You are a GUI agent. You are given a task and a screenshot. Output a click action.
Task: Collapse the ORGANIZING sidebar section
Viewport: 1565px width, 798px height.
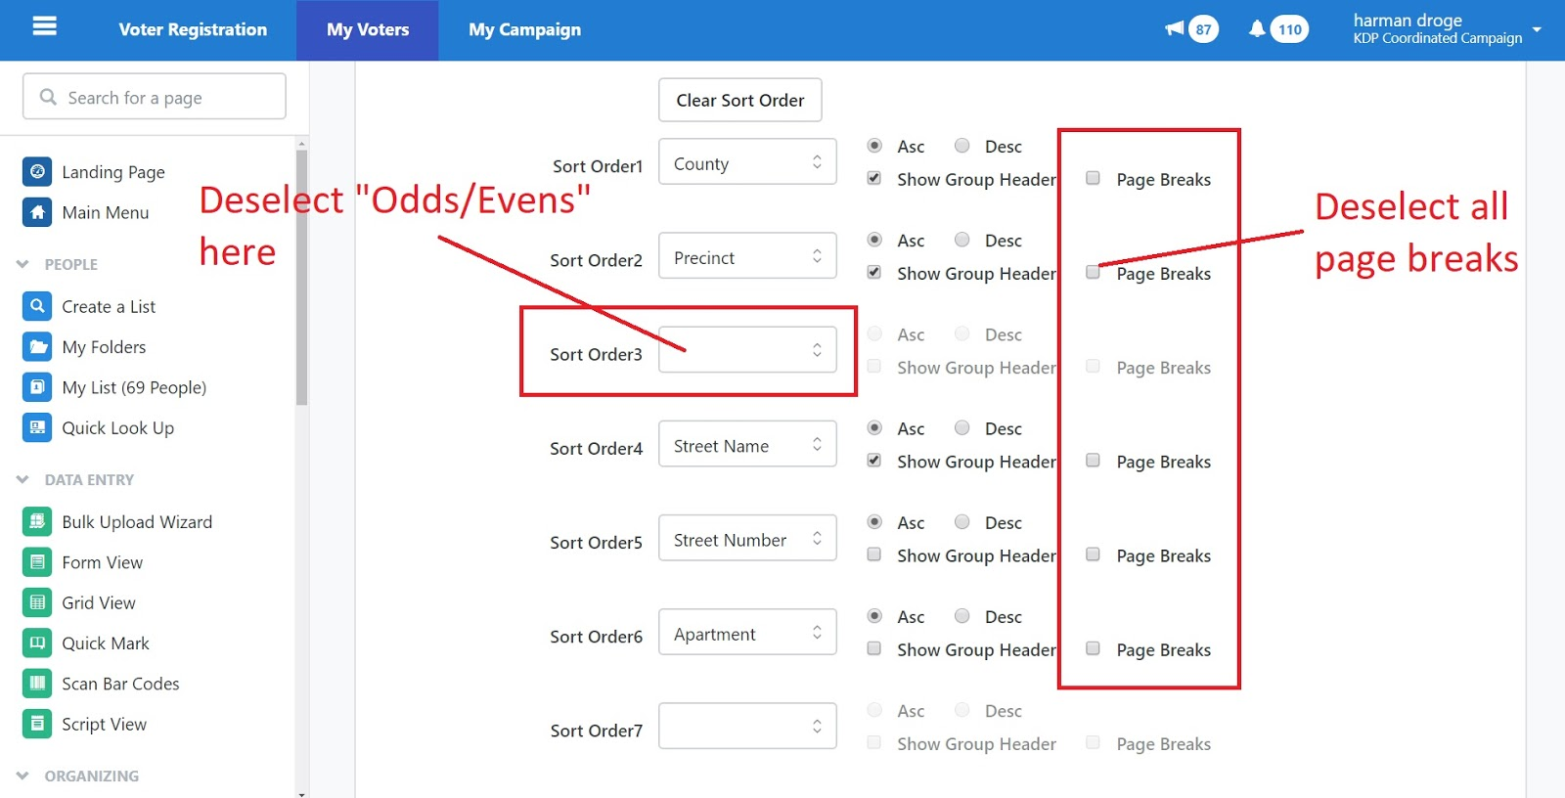pyautogui.click(x=22, y=776)
